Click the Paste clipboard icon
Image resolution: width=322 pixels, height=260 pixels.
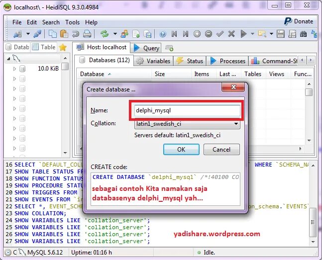[64, 34]
